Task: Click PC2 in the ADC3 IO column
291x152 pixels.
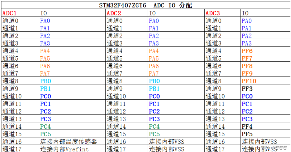Action: [x=247, y=111]
